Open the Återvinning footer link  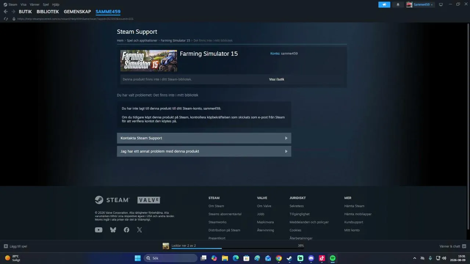(265, 230)
